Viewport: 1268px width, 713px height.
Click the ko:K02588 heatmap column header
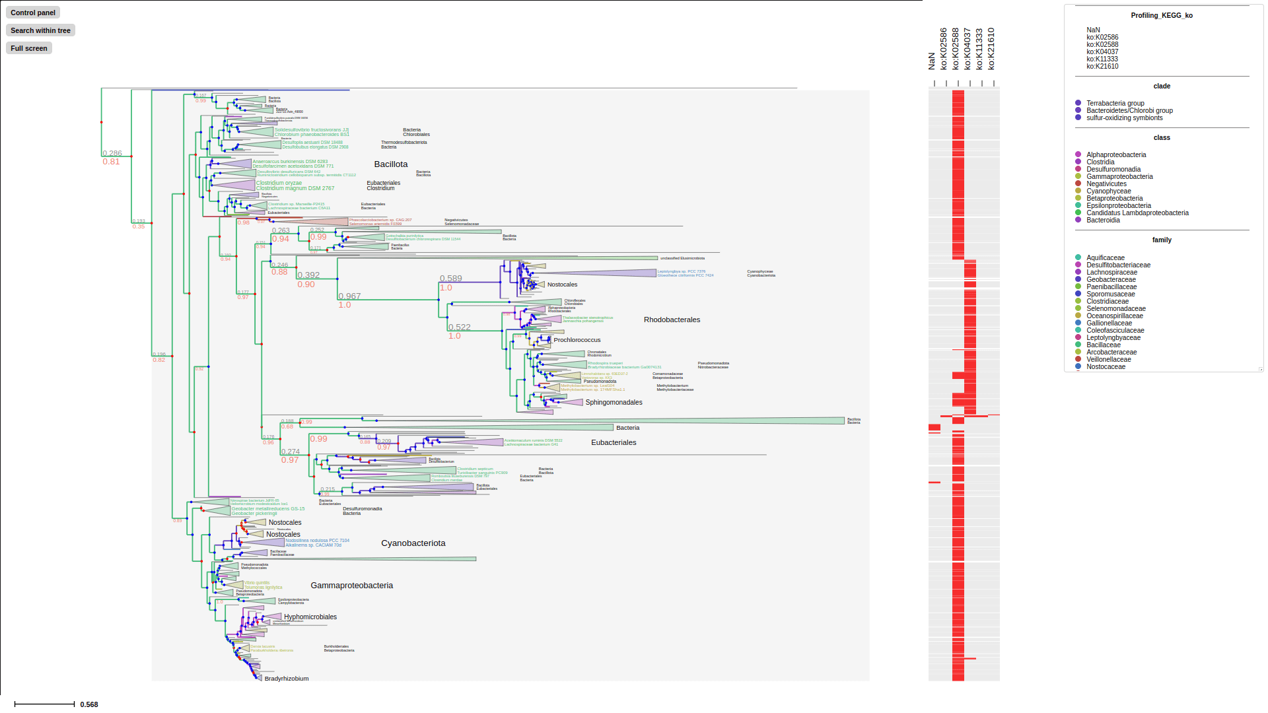956,49
